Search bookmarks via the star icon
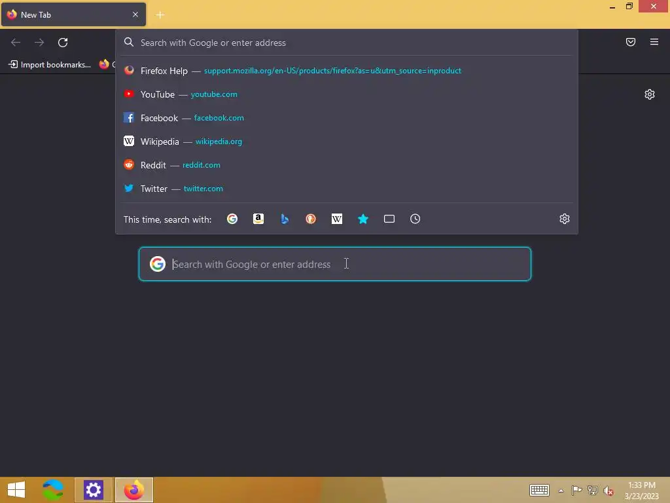The height and width of the screenshot is (503, 670). (362, 219)
